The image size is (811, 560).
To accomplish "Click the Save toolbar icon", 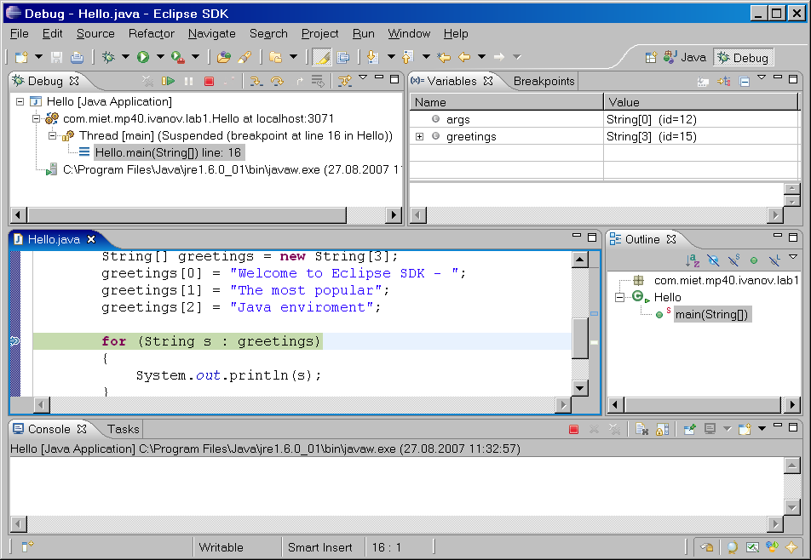I will coord(56,57).
